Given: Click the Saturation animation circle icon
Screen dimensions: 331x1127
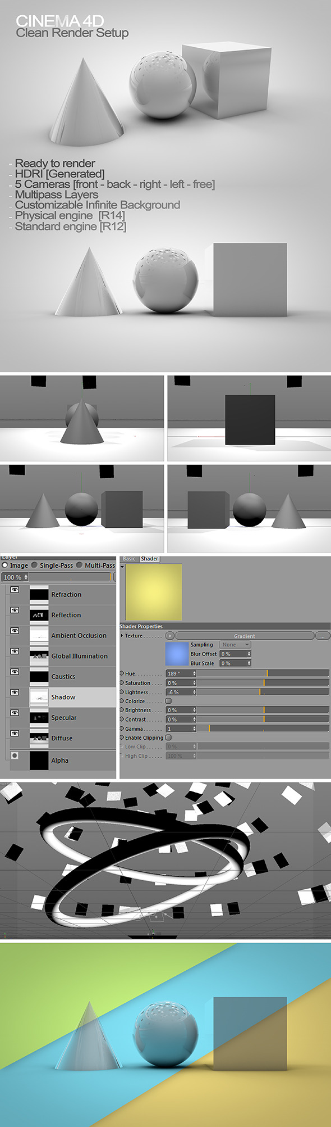Looking at the screenshot, I should point(122,683).
